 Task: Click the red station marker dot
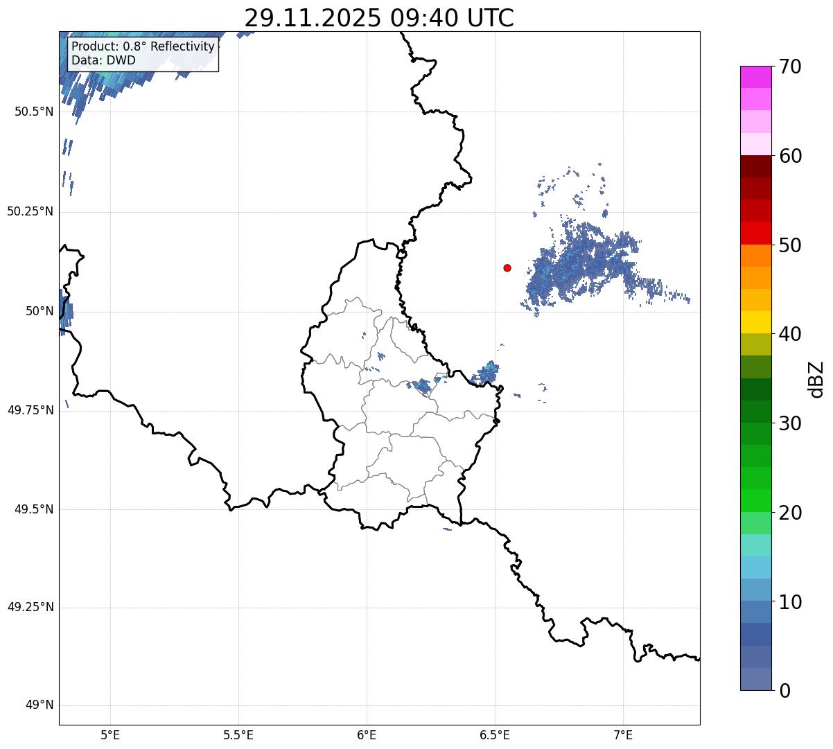(507, 267)
